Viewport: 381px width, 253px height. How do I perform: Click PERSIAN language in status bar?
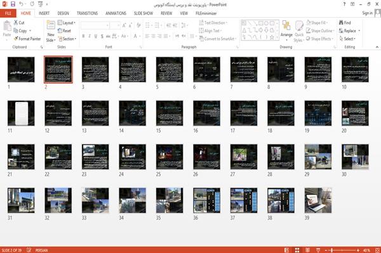coord(41,250)
